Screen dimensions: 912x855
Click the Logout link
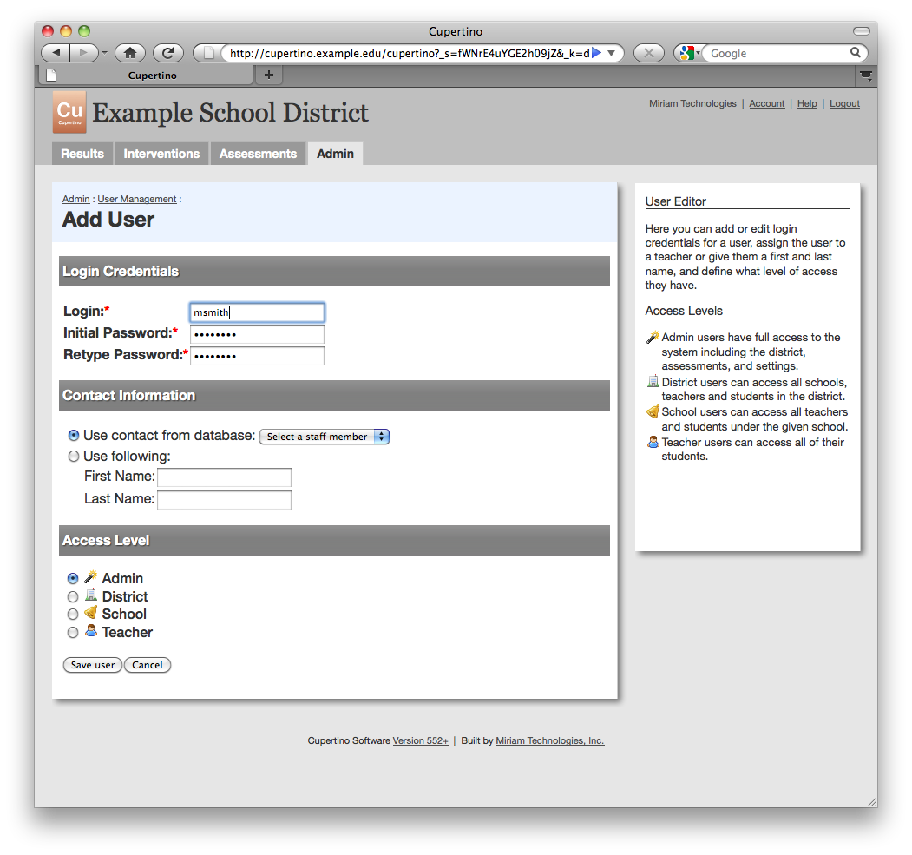click(844, 104)
